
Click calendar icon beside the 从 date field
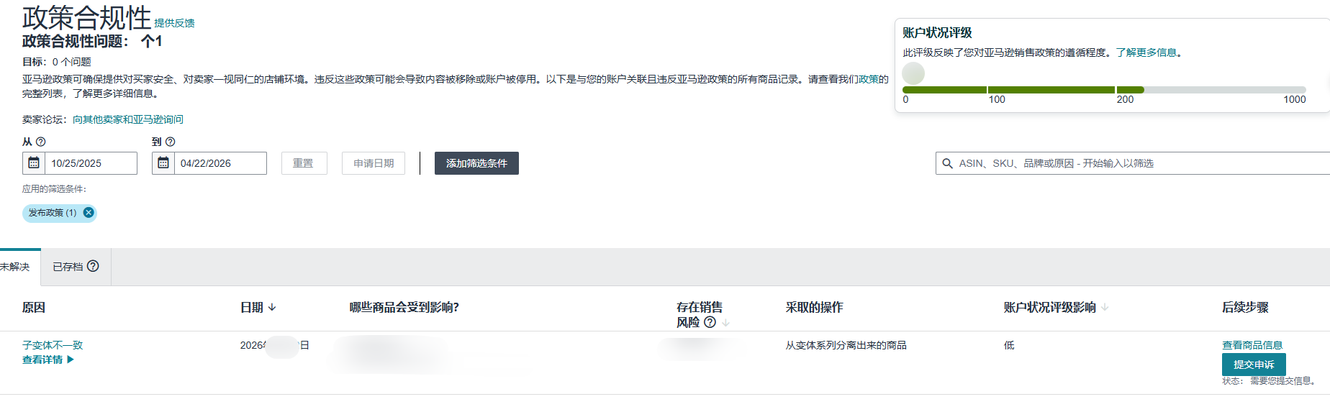click(x=34, y=163)
